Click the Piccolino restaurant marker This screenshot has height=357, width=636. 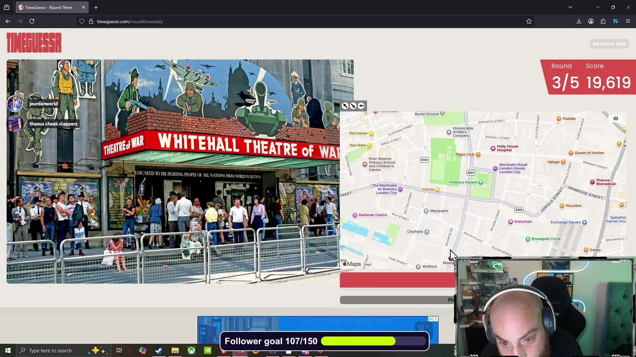[x=562, y=206]
